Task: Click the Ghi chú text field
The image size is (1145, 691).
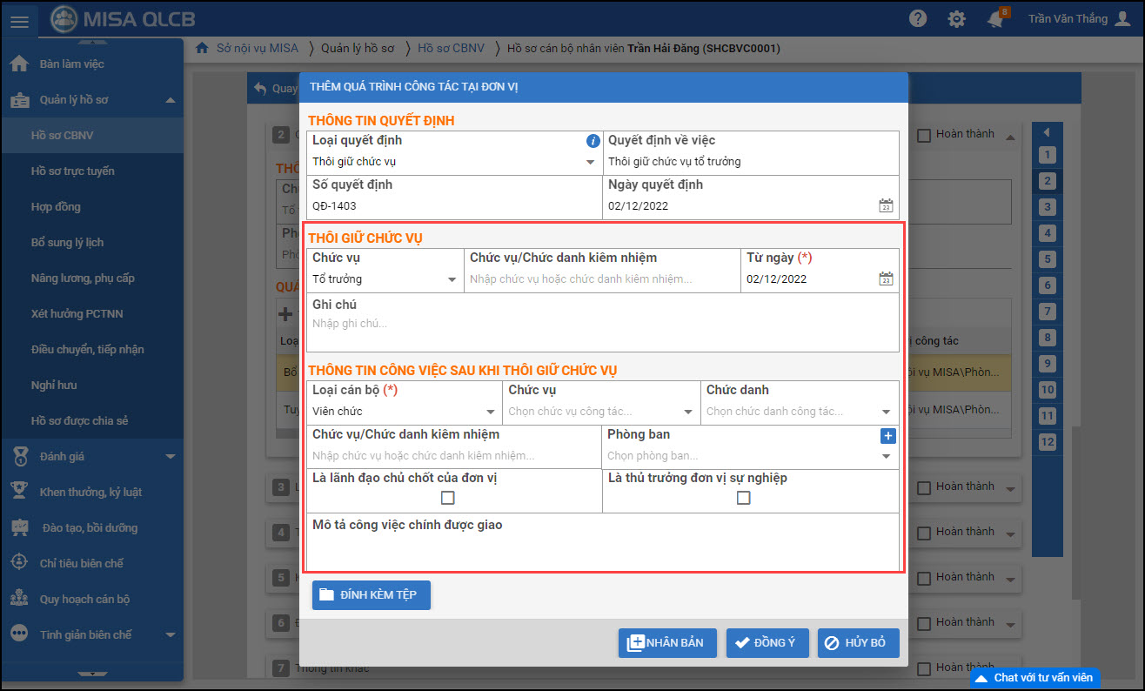Action: coord(600,324)
